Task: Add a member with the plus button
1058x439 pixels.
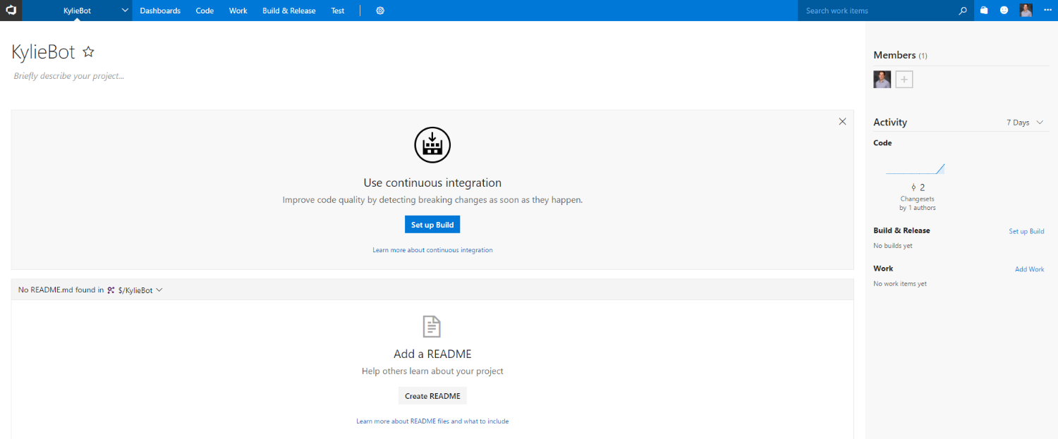Action: click(x=904, y=80)
